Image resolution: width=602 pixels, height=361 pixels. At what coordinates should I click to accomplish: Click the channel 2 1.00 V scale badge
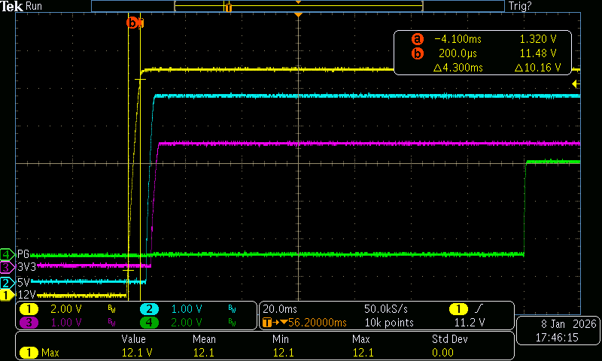[x=149, y=309]
